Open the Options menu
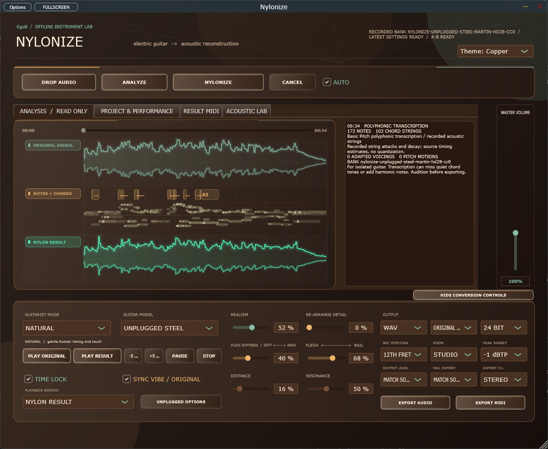 click(x=18, y=7)
